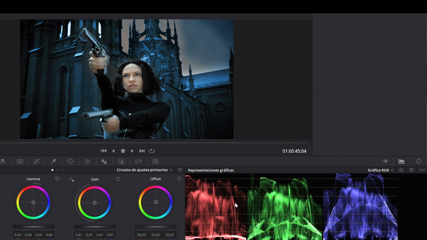Open the Gráfica RGB scope type dropdown
Screen dimensions: 427x240
click(381, 170)
